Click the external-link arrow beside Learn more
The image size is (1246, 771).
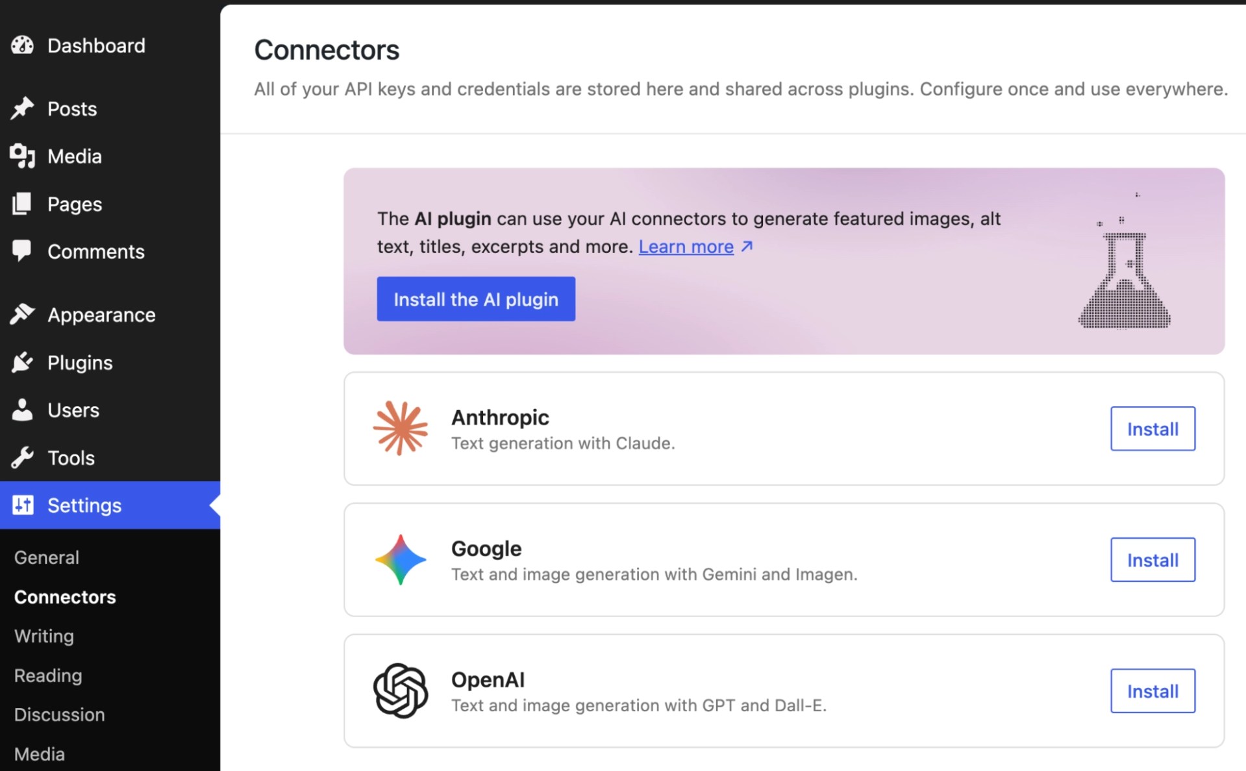click(747, 247)
